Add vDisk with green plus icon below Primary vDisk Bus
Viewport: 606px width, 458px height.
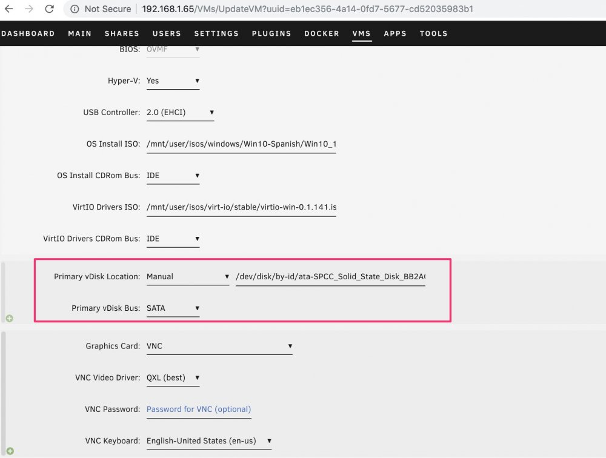coord(10,318)
